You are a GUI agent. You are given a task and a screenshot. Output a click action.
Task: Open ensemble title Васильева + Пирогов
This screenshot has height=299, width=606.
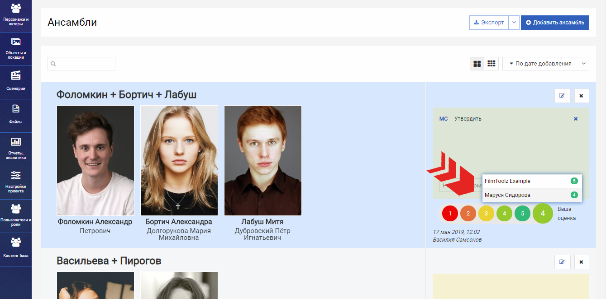(x=109, y=261)
